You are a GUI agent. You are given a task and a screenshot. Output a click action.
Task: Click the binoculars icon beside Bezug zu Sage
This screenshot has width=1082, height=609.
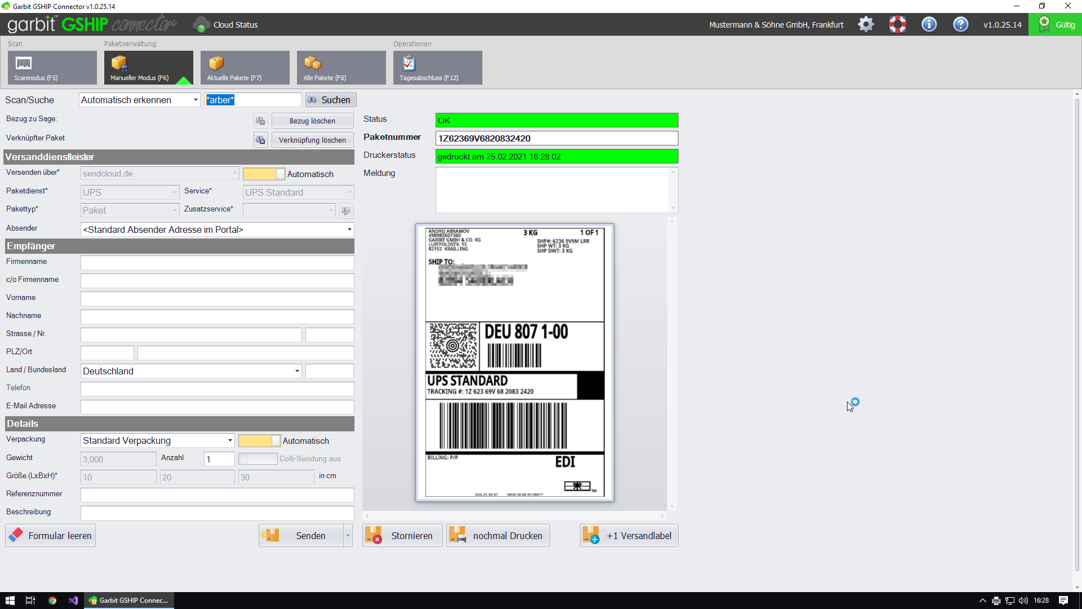(x=260, y=121)
